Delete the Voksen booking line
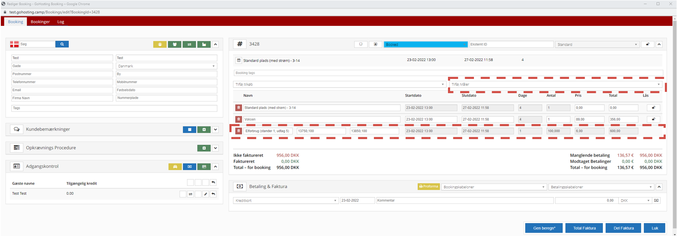Image resolution: width=677 pixels, height=236 pixels. tap(239, 119)
